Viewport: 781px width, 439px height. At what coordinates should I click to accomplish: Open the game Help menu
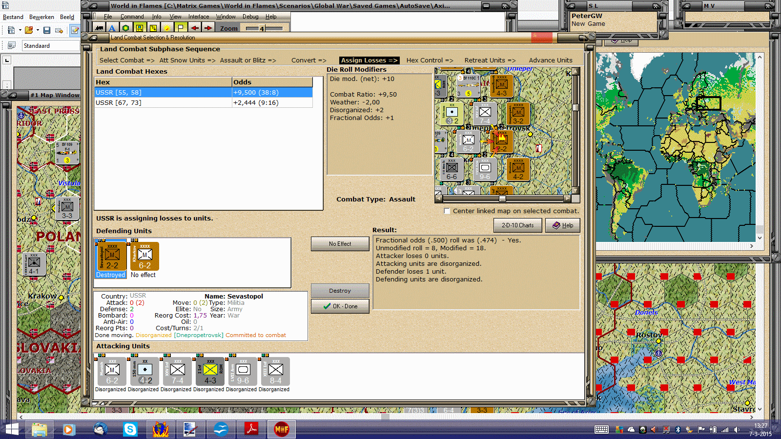[271, 17]
